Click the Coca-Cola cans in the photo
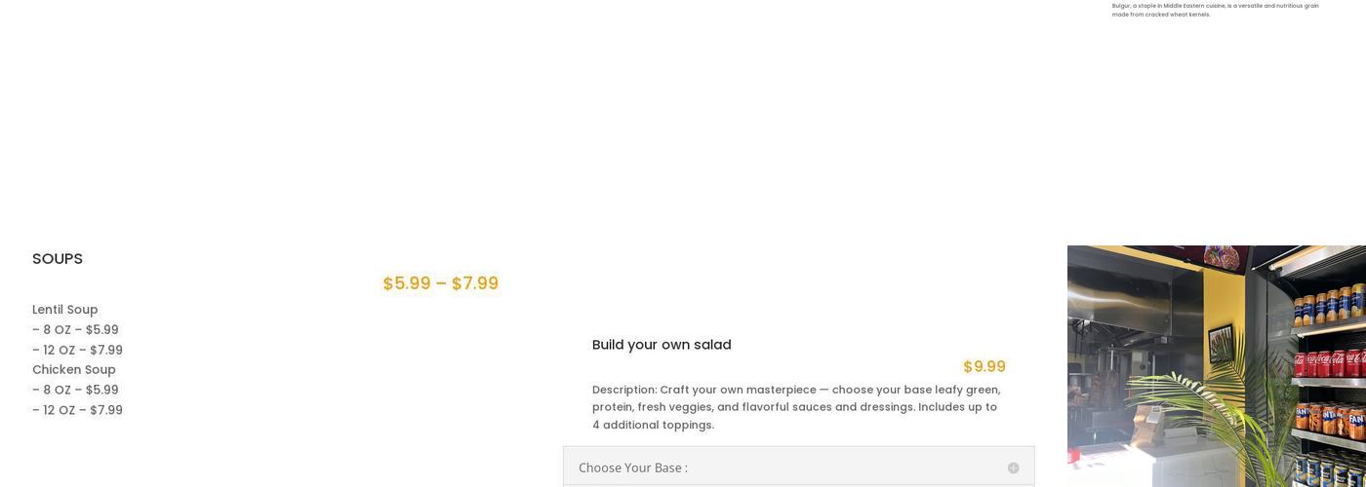The height and width of the screenshot is (487, 1366). [1329, 362]
